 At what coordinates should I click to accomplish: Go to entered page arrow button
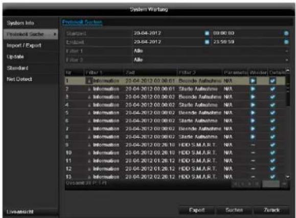click(284, 184)
